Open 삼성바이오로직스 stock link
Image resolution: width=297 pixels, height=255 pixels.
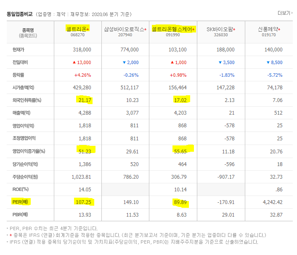point(124,29)
